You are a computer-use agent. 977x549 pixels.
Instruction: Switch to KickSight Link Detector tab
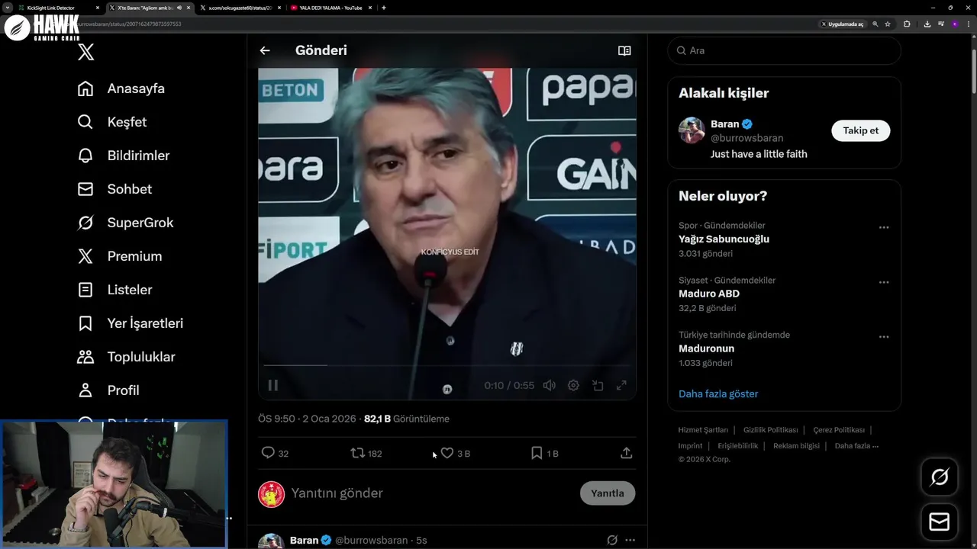(57, 8)
